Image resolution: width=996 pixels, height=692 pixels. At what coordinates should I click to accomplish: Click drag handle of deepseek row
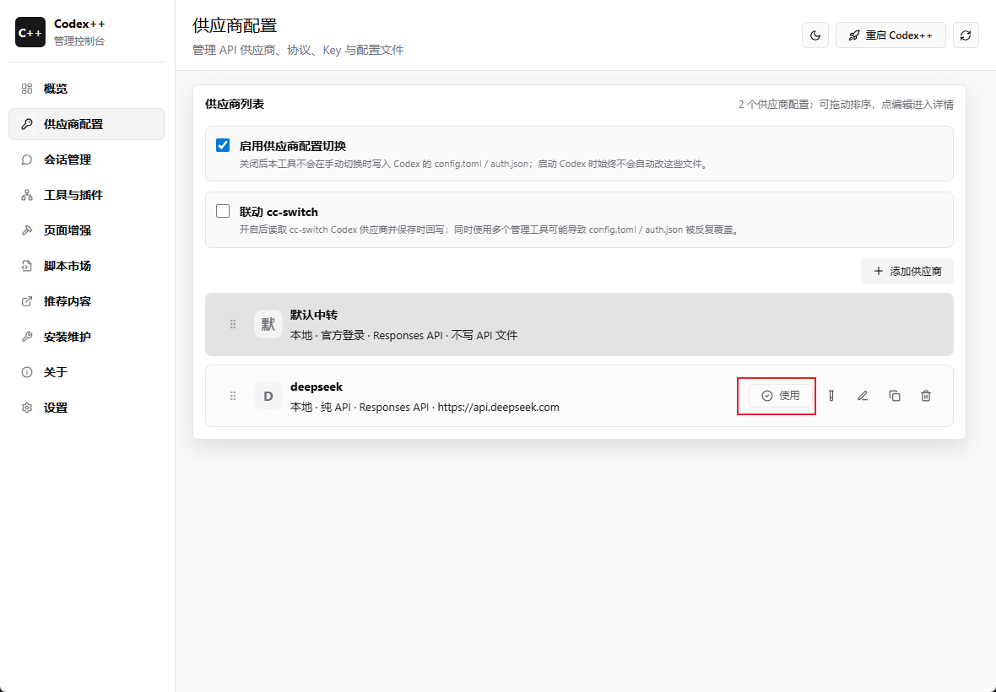[x=233, y=396]
